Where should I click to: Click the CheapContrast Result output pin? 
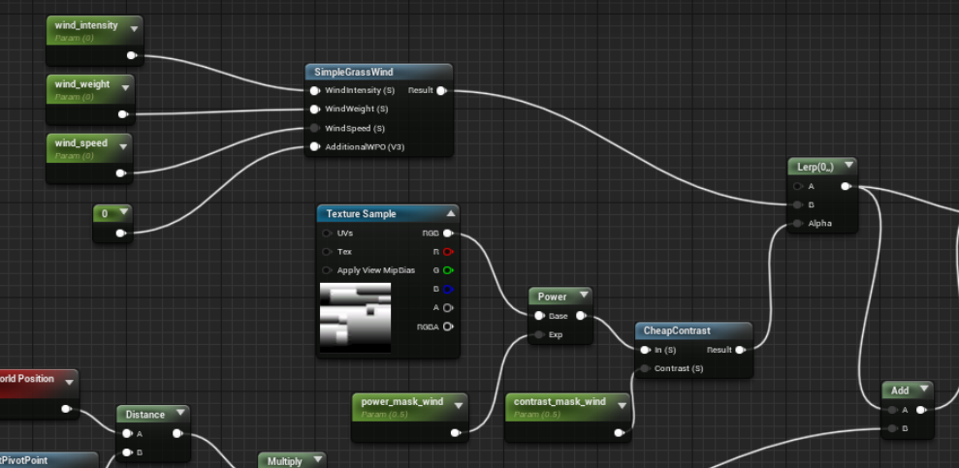741,350
